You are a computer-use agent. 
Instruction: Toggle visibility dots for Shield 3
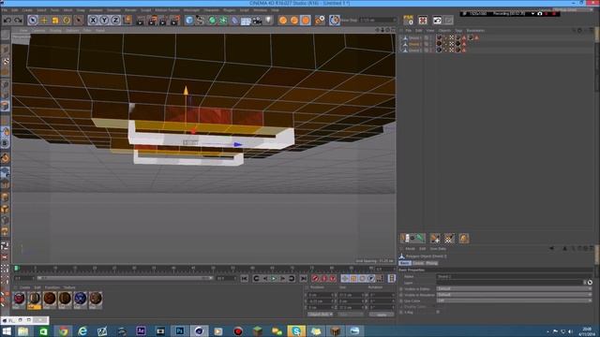point(431,50)
